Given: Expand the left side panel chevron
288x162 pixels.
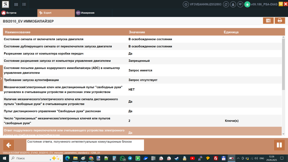Looking at the screenshot, I should pyautogui.click(x=1, y=78).
